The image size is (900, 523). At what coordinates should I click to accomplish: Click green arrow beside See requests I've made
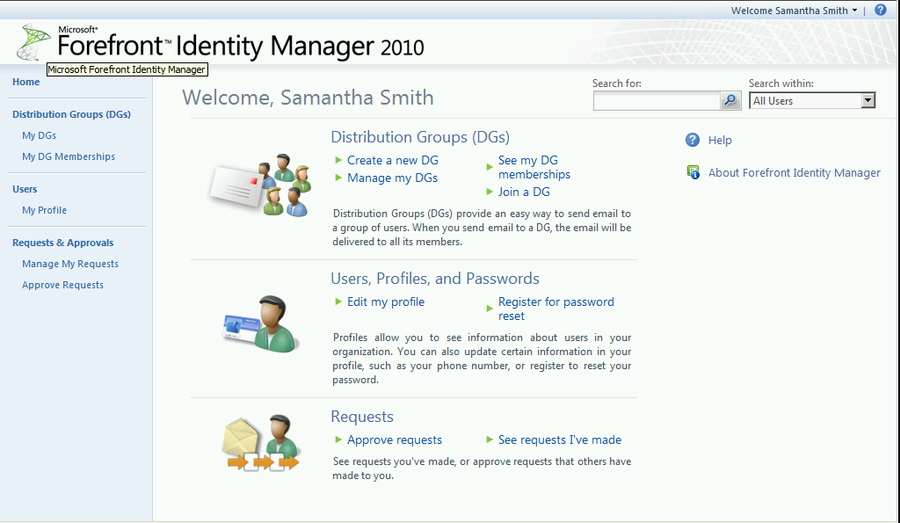pos(490,439)
